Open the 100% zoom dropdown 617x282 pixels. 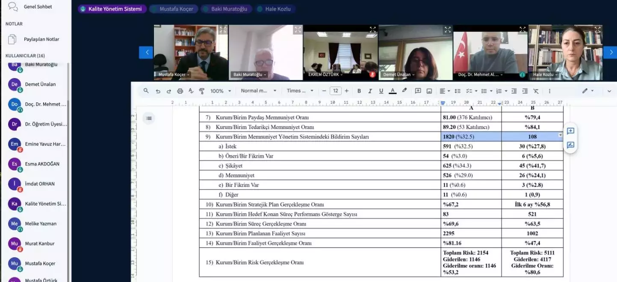(x=221, y=91)
